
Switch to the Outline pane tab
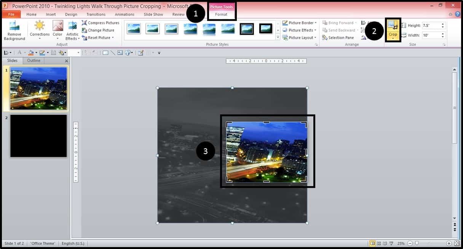tap(34, 61)
